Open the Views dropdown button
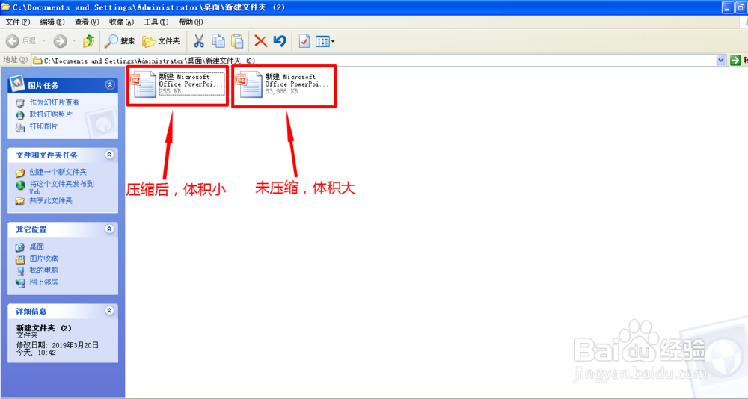Screen dimensions: 748x399 [325, 41]
